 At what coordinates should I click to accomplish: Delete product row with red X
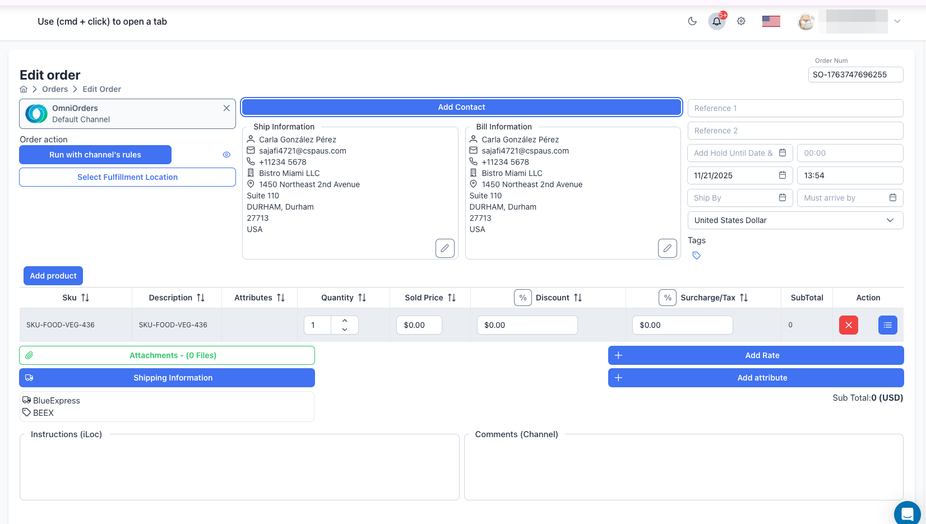pyautogui.click(x=848, y=325)
